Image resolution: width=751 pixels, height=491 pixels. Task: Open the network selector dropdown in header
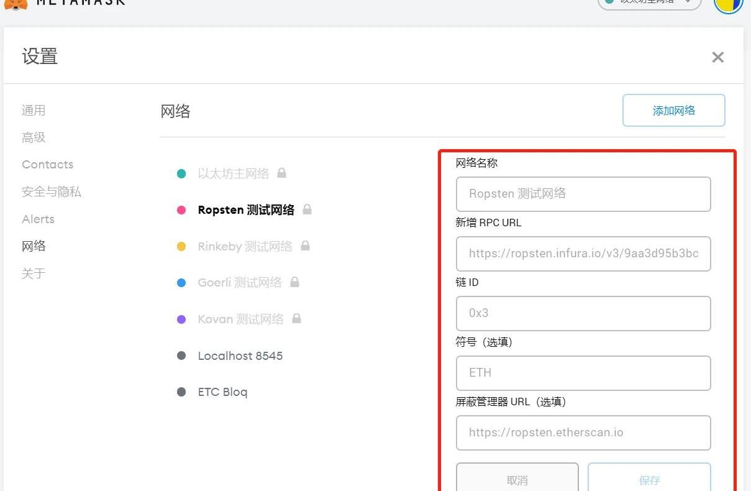point(650,2)
